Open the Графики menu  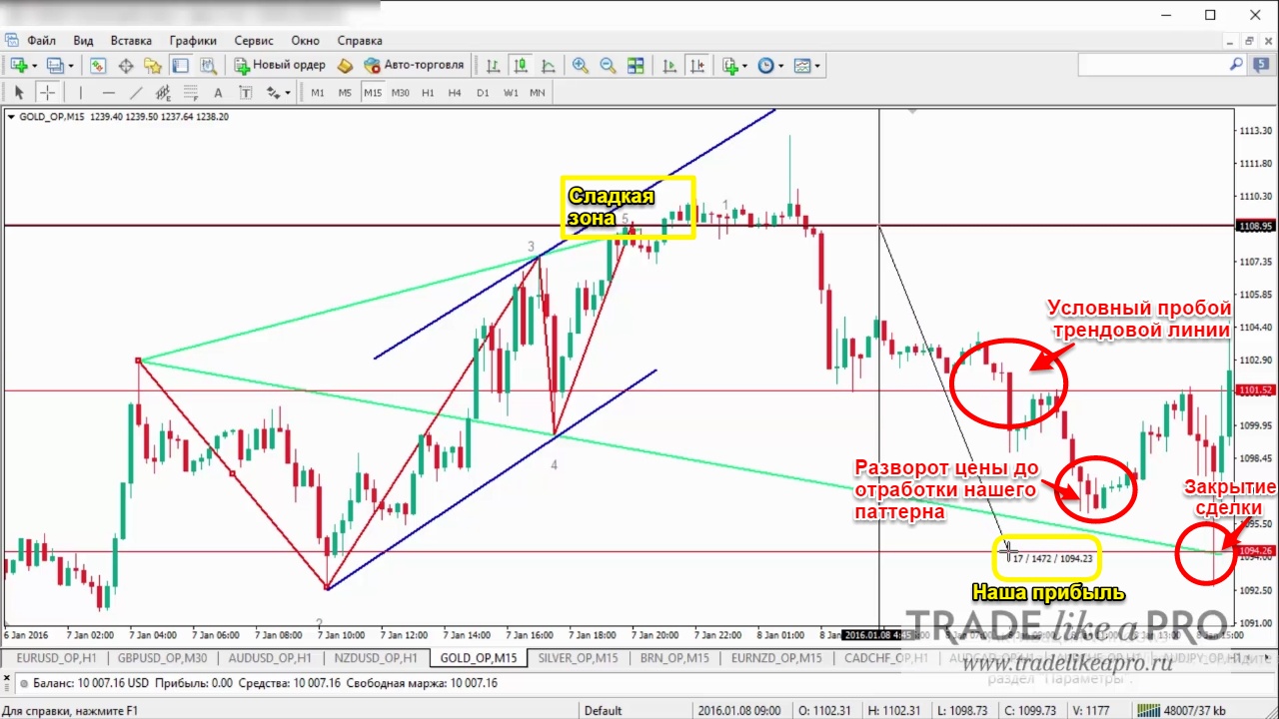click(x=193, y=41)
